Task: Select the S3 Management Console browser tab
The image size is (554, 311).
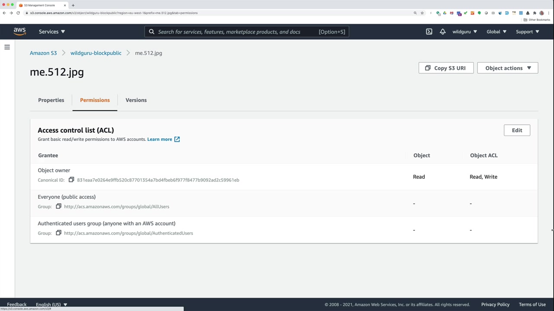Action: coord(42,5)
